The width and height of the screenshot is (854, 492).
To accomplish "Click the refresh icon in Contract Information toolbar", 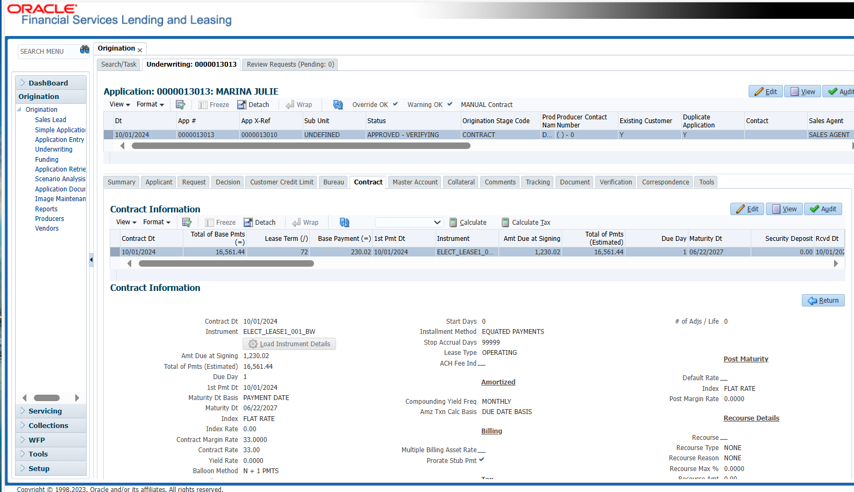I will point(344,223).
